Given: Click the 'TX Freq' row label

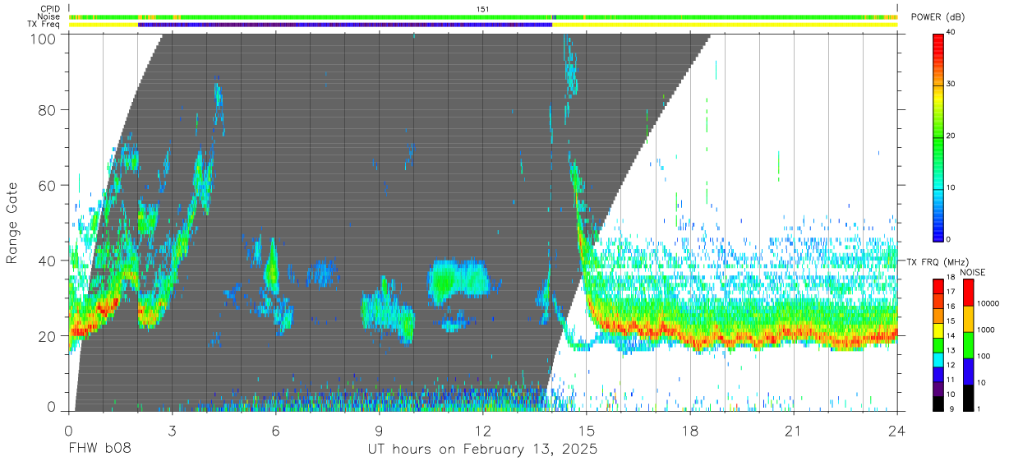Looking at the screenshot, I should click(x=45, y=25).
